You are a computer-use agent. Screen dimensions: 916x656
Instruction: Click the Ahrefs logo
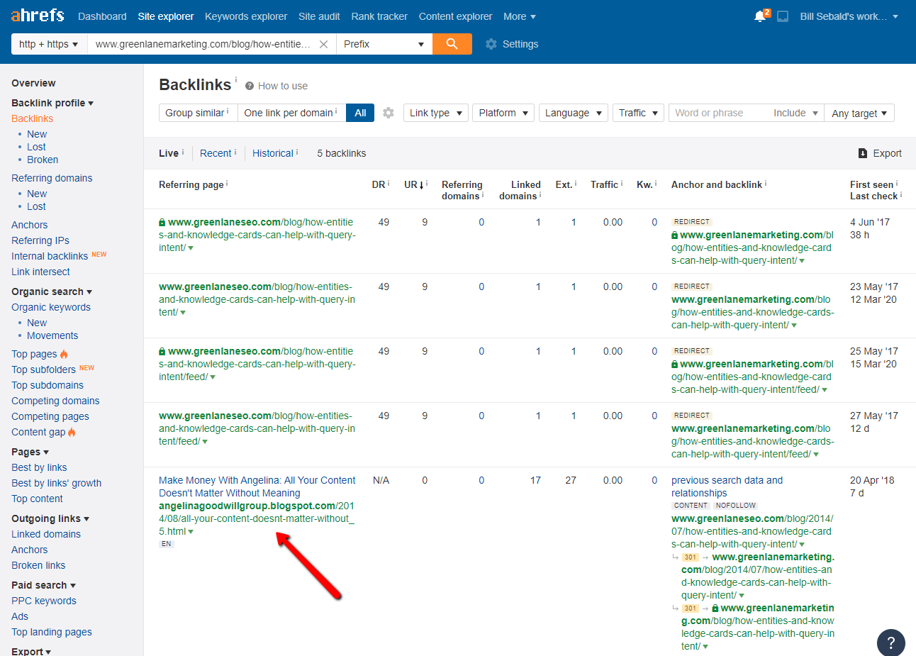tap(38, 15)
